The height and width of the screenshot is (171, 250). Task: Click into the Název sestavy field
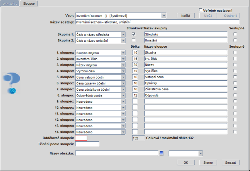coord(157,22)
